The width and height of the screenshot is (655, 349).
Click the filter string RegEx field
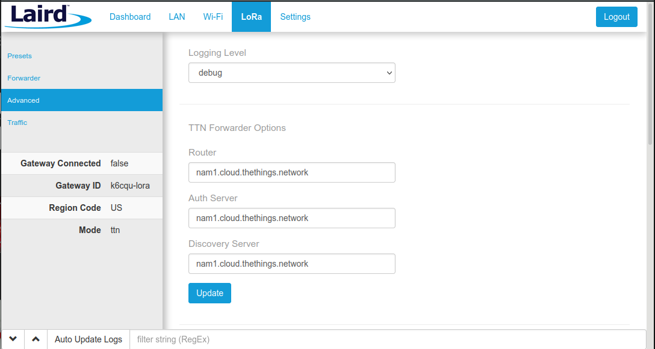coord(388,339)
